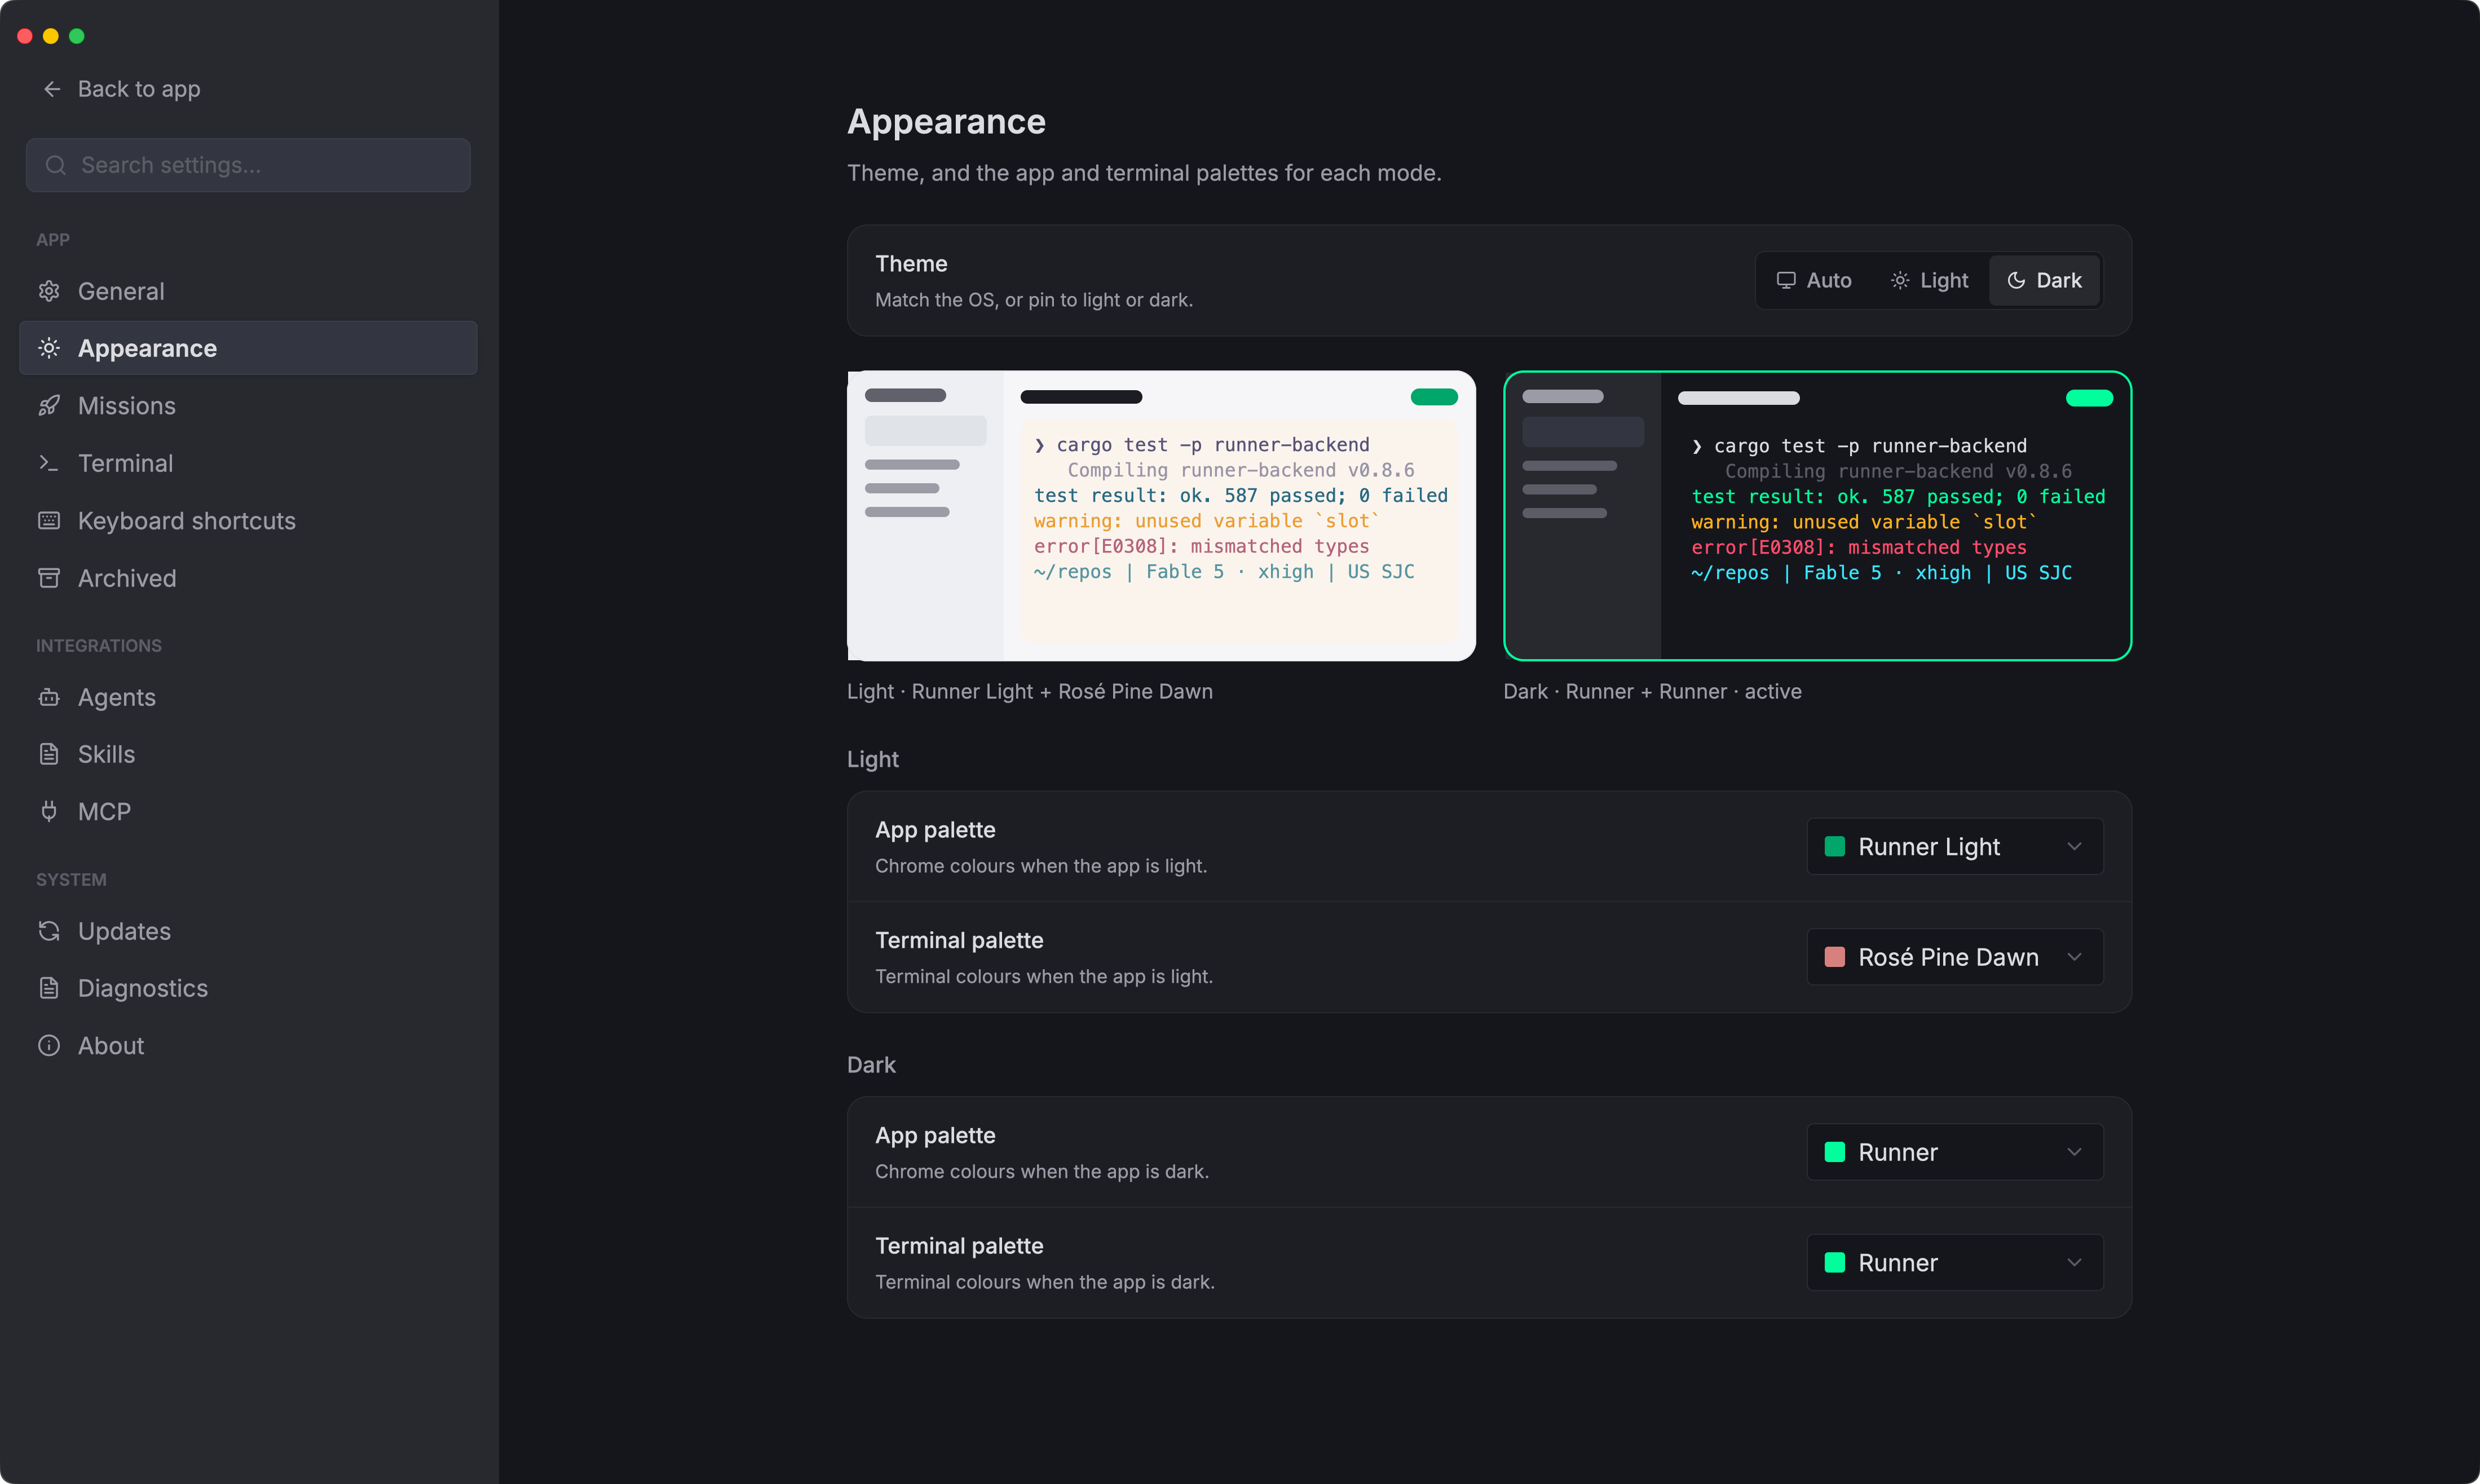This screenshot has width=2480, height=1484.
Task: Focus the Search settings field
Action: (248, 165)
